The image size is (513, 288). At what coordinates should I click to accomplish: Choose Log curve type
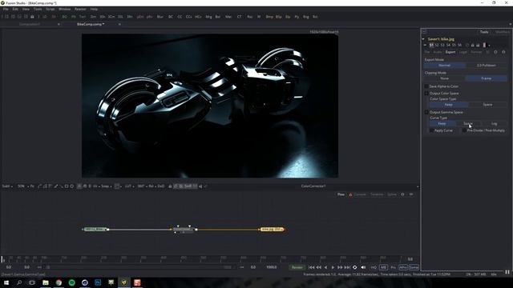494,123
